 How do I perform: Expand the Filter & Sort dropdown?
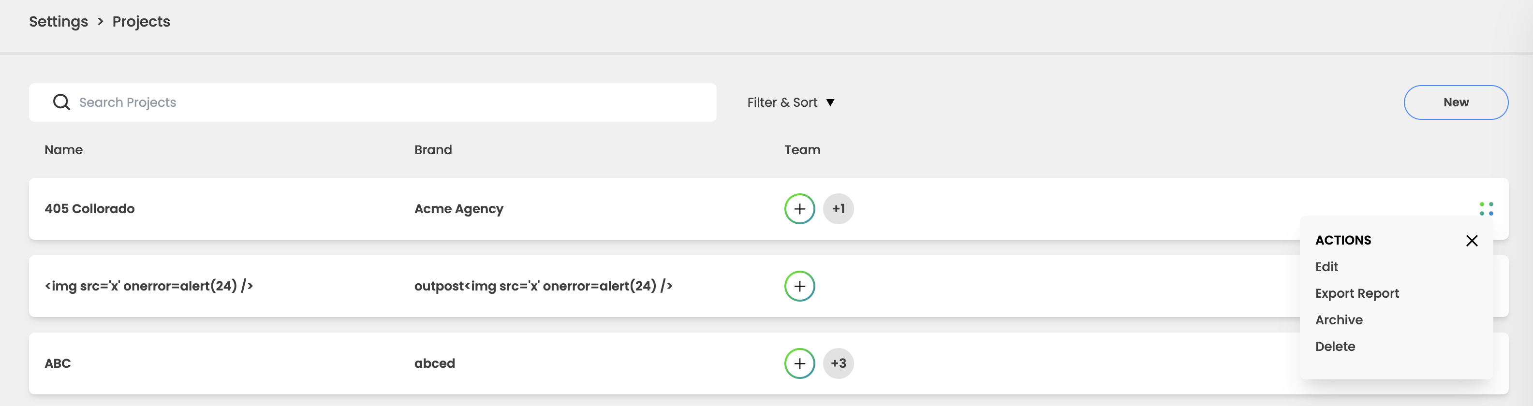(x=790, y=102)
